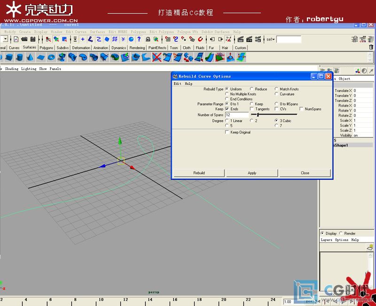Choose the Curvature rebuild type
The width and height of the screenshot is (376, 306).
click(276, 94)
